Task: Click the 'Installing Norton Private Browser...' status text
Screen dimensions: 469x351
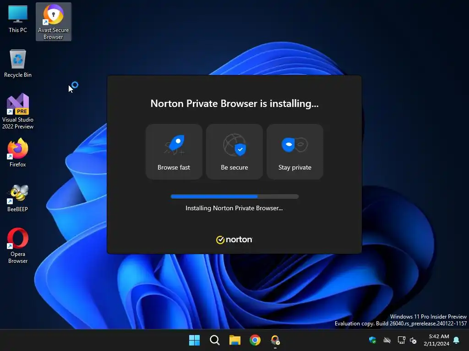Action: [234, 208]
